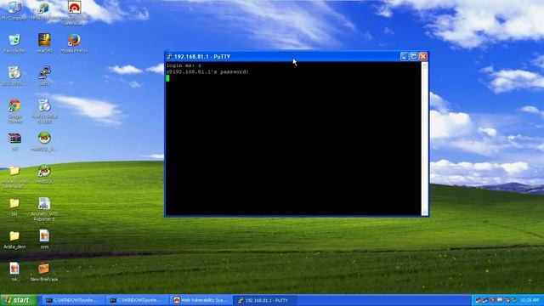Image resolution: width=544 pixels, height=306 pixels.
Task: Click the PuTTY scrollbar down arrow
Action: (425, 212)
